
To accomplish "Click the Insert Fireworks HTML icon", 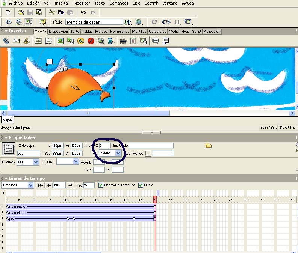I will 80,41.
